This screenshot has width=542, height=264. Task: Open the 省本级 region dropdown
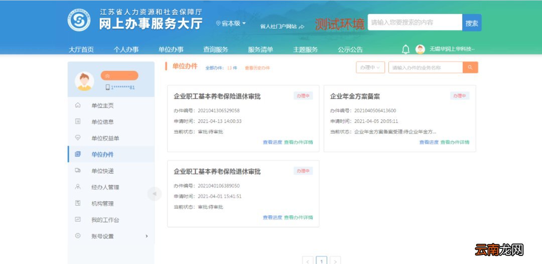click(231, 24)
